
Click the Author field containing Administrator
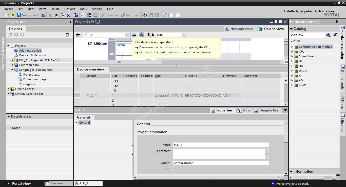pyautogui.click(x=221, y=163)
